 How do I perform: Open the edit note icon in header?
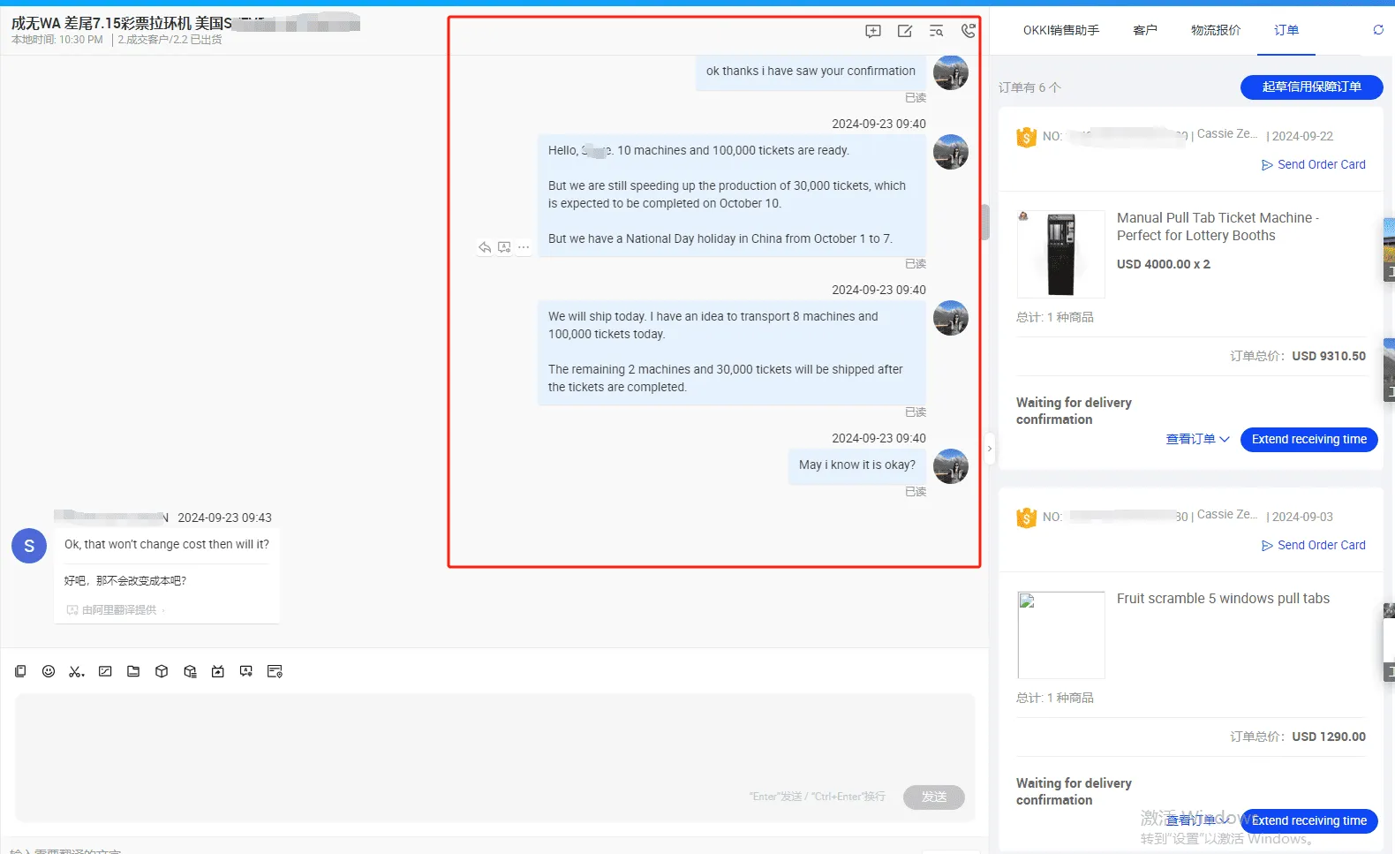905,31
